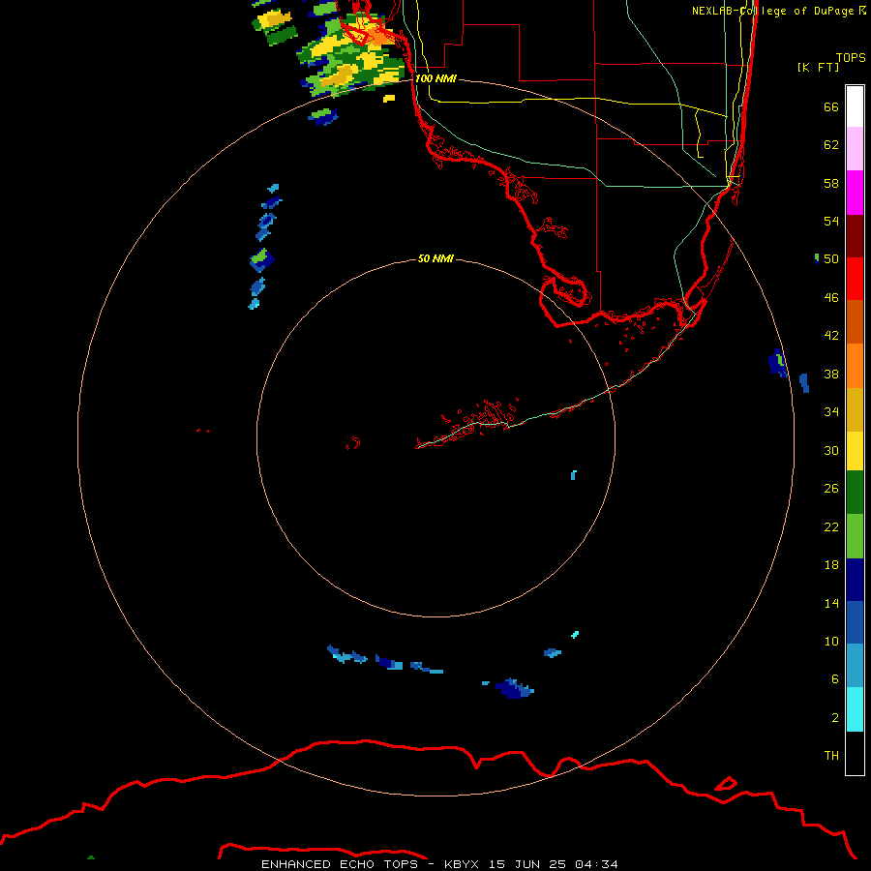871x871 pixels.
Task: Click the 'ENHANCED ECHO TOPS' caption text
Action: click(340, 864)
